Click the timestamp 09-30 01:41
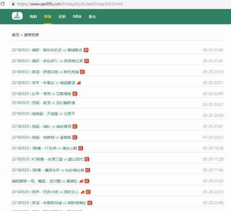Screen dimensions: 231x211 point(213,61)
